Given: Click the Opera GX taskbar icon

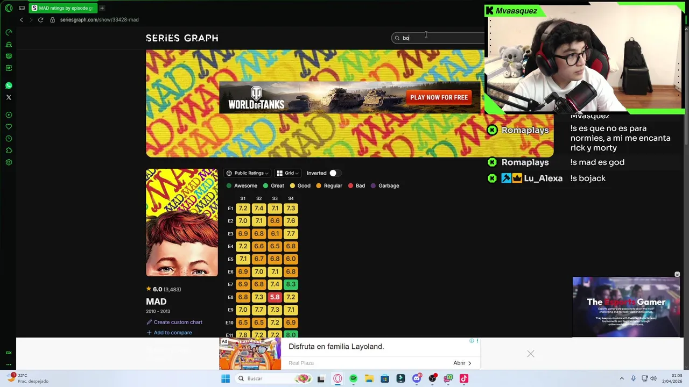Looking at the screenshot, I should (338, 378).
